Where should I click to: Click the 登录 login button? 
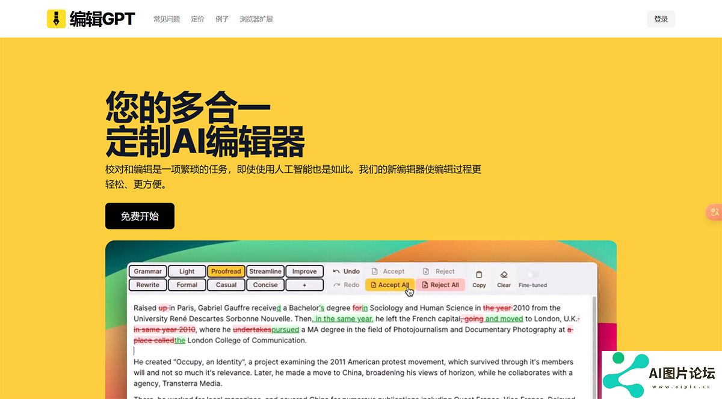pyautogui.click(x=661, y=19)
